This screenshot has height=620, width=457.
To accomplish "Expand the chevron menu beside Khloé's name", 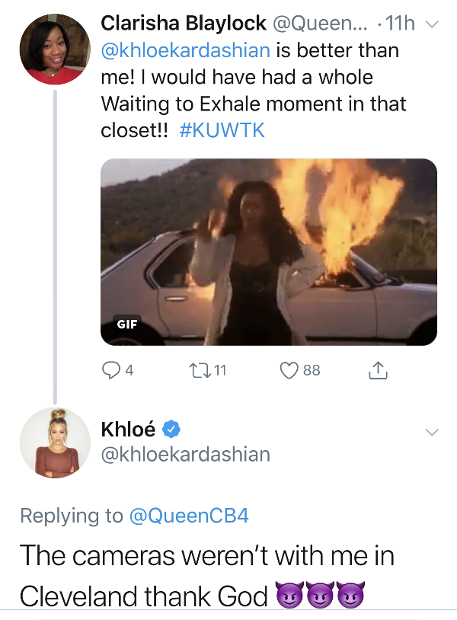I will [431, 432].
